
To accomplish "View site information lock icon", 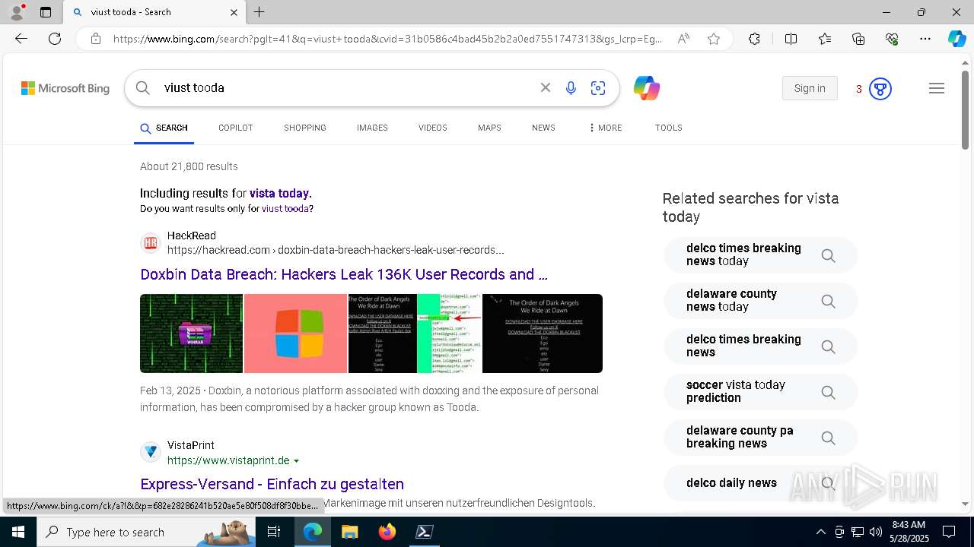I will 96,39.
